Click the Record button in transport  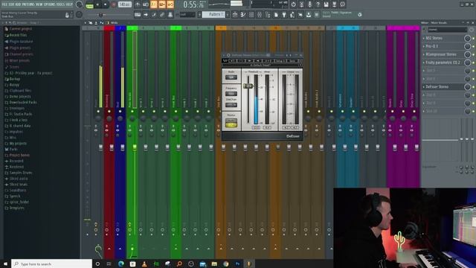tap(114, 5)
